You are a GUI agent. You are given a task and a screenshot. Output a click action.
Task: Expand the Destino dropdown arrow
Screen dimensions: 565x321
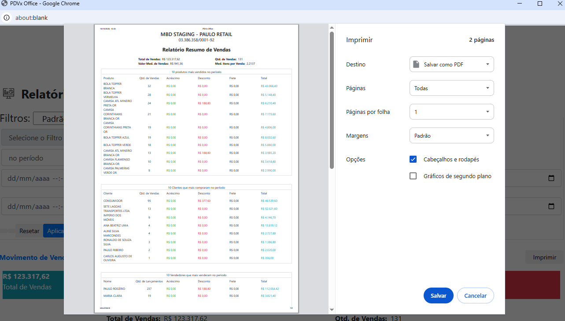coord(487,65)
